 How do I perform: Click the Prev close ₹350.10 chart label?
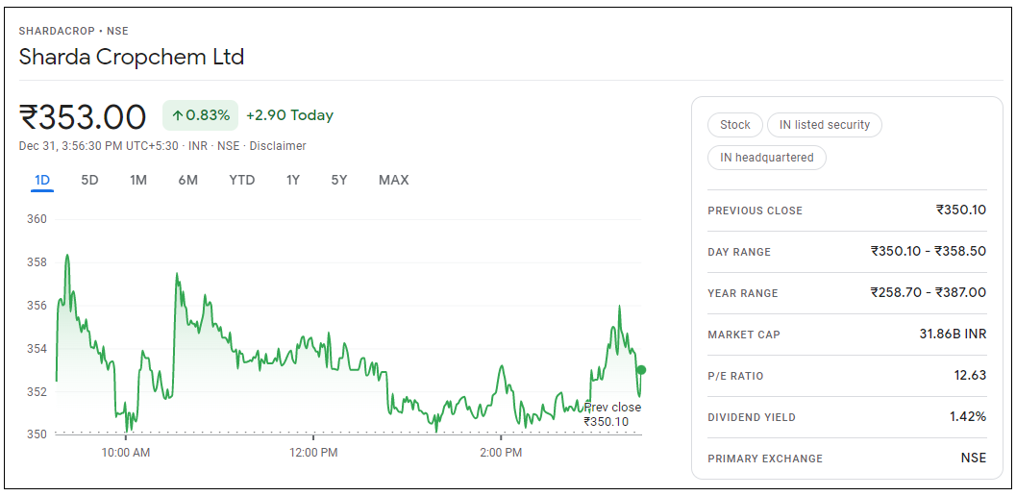611,414
